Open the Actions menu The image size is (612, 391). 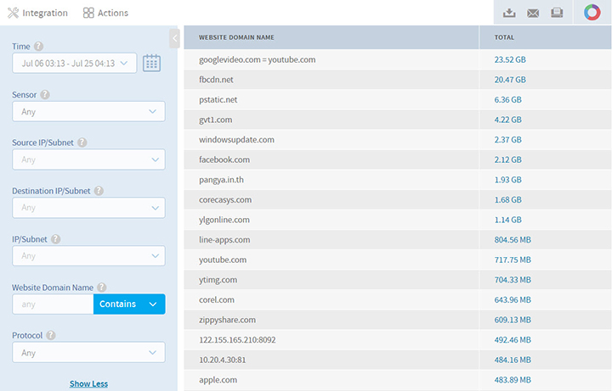point(105,13)
